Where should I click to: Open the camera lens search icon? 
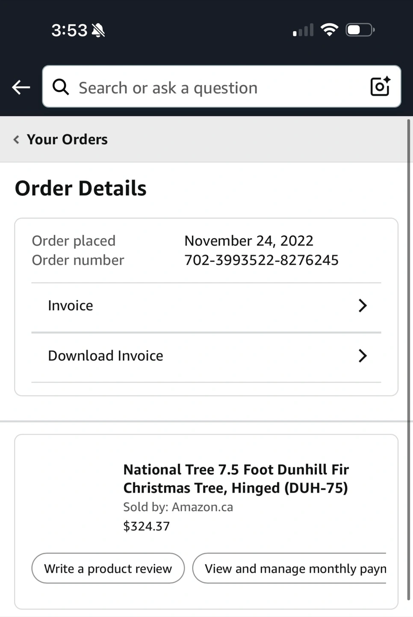pos(380,87)
